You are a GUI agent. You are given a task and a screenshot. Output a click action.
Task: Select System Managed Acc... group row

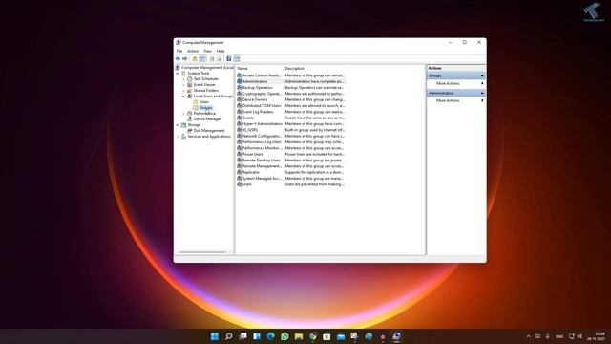tap(290, 179)
